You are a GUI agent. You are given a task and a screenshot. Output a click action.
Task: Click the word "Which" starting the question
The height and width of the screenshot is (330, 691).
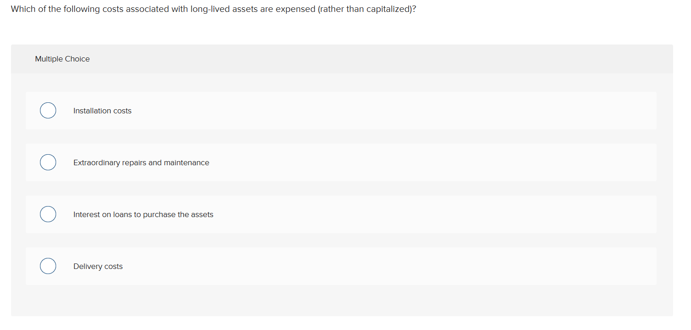pyautogui.click(x=23, y=9)
